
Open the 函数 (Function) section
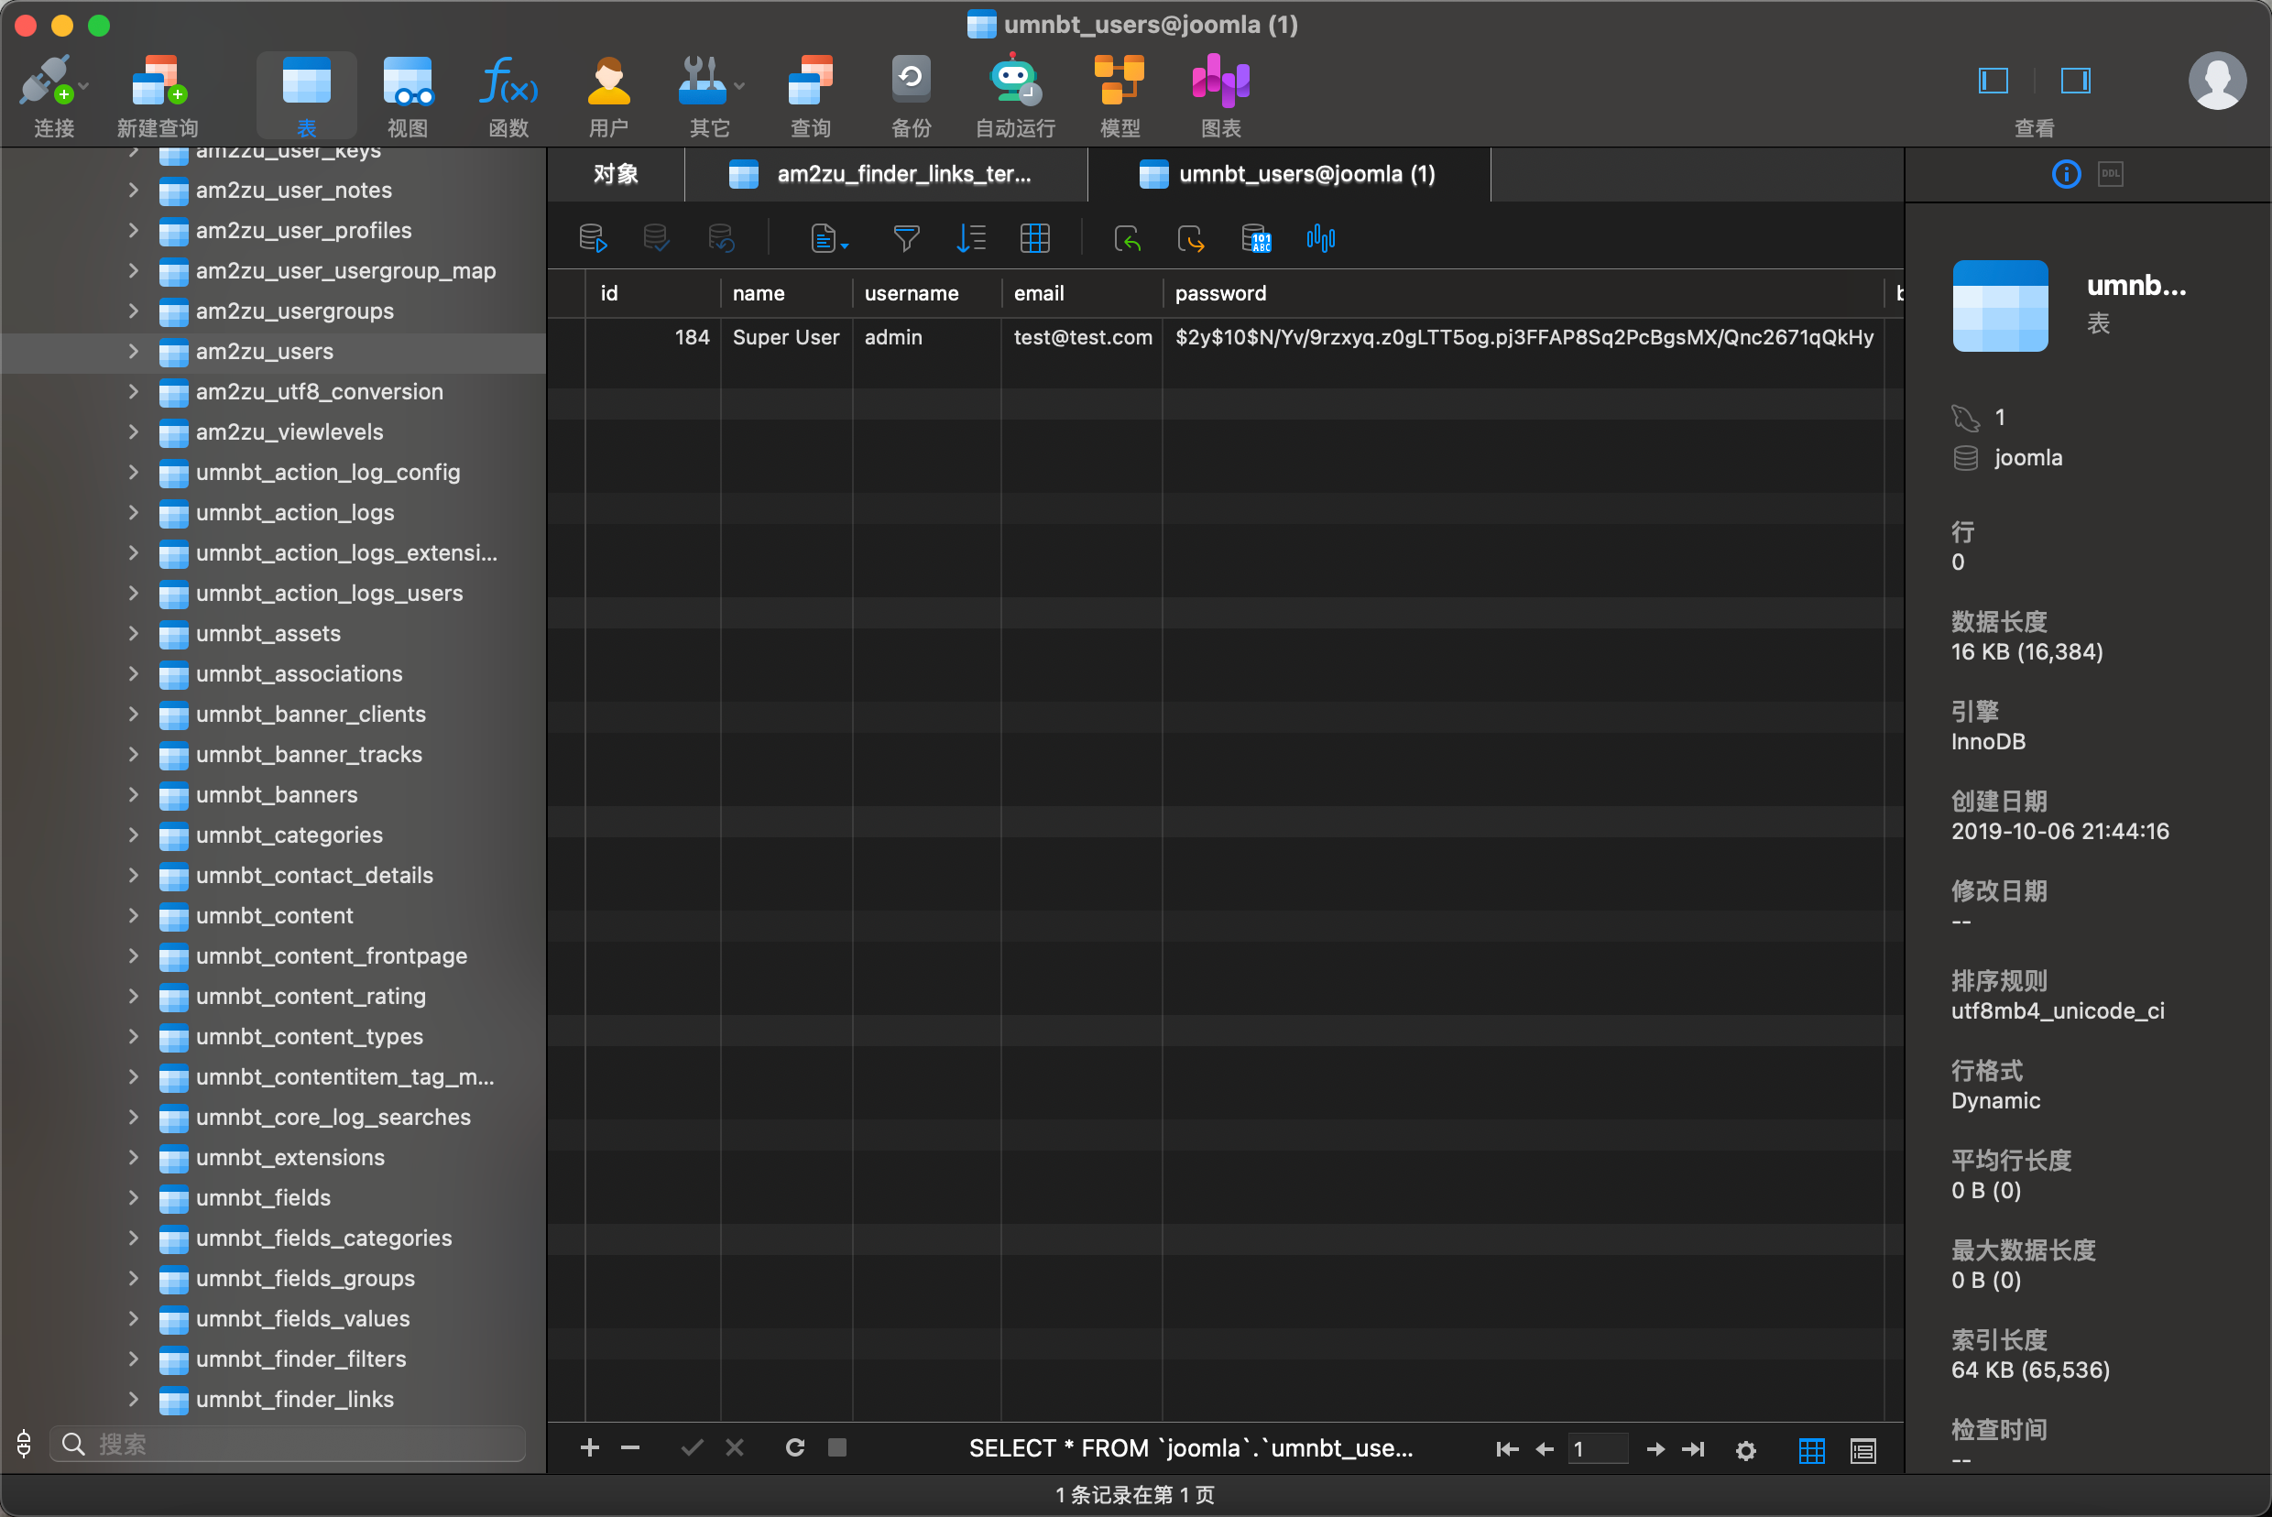[x=508, y=96]
